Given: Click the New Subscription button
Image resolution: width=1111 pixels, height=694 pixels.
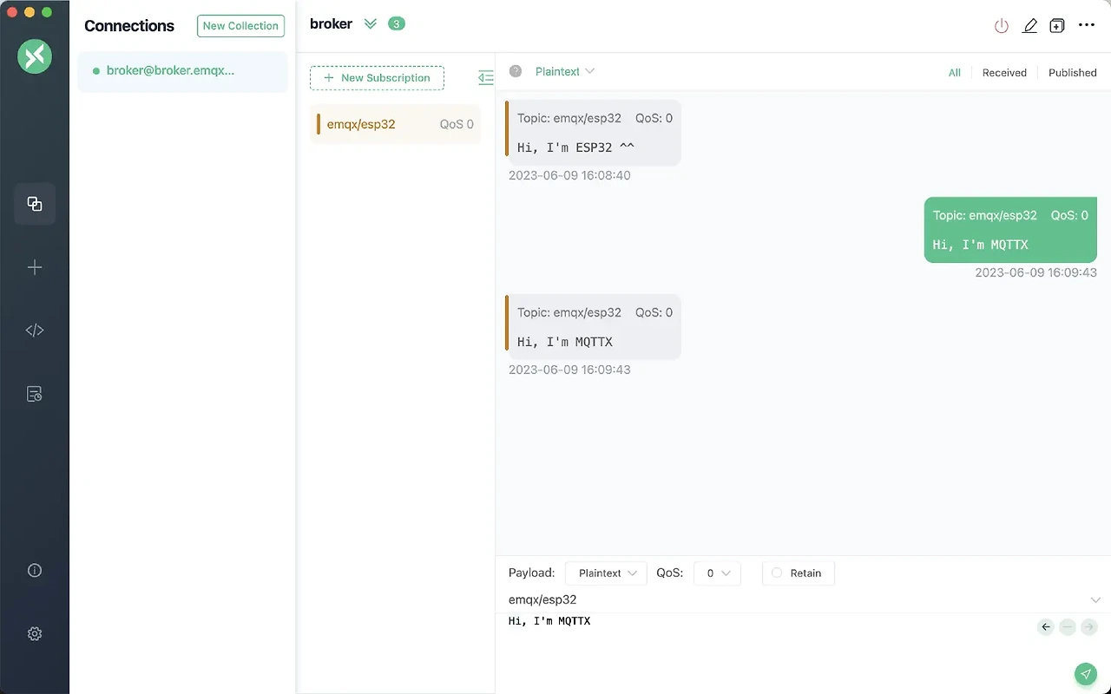Looking at the screenshot, I should pos(377,78).
